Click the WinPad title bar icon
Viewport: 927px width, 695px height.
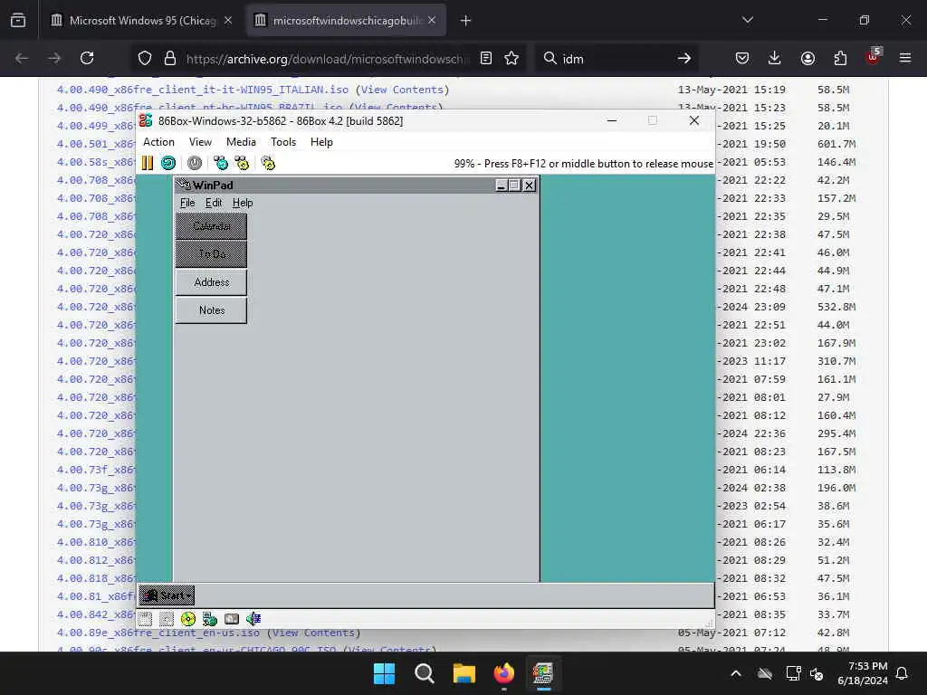183,185
